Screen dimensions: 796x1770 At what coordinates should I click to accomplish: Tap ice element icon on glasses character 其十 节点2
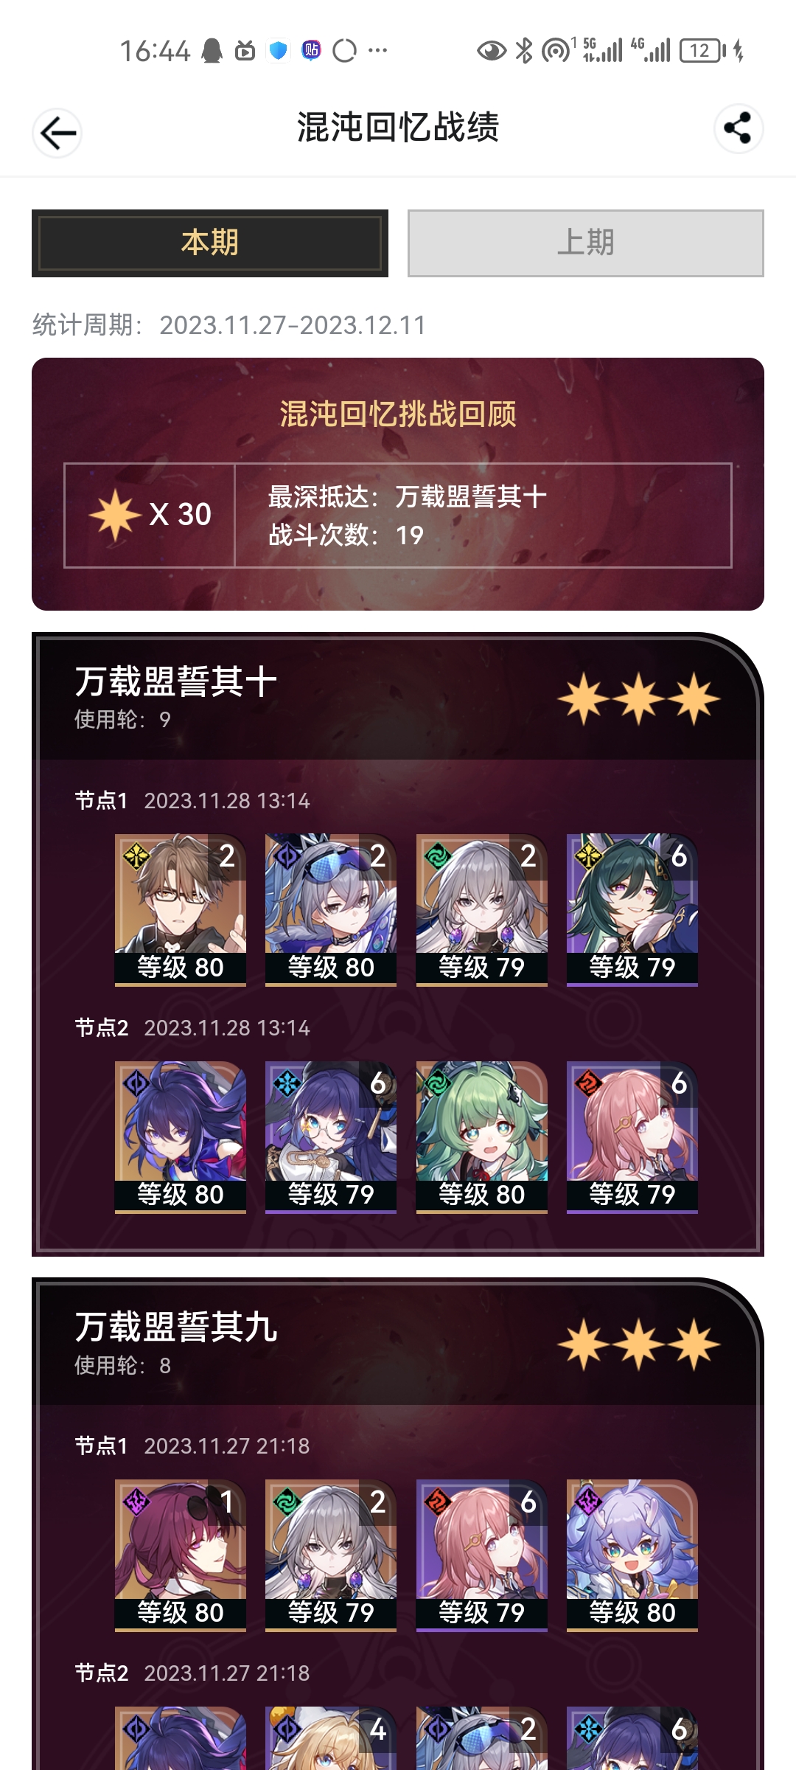286,1083
